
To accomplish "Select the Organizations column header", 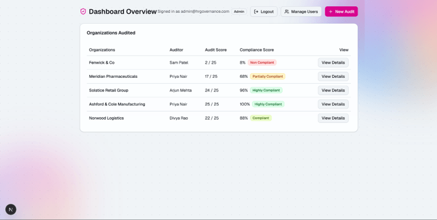I will coord(102,50).
